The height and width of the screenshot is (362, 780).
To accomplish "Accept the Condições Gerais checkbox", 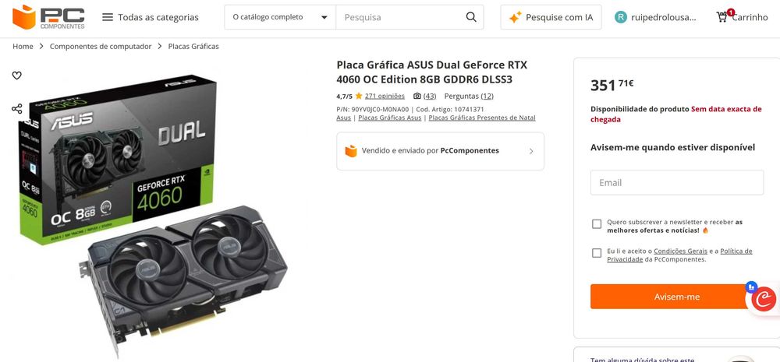I will (597, 253).
